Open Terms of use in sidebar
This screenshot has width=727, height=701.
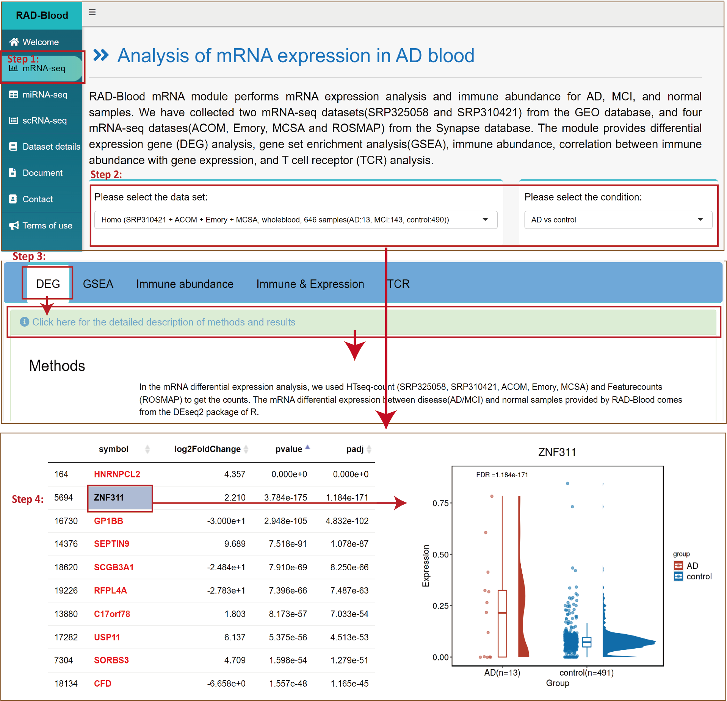42,225
